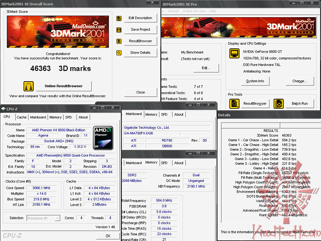The width and height of the screenshot is (321, 241).
Task: Click processor name AMD Phenom X4 9850 field
Action: 59,130
